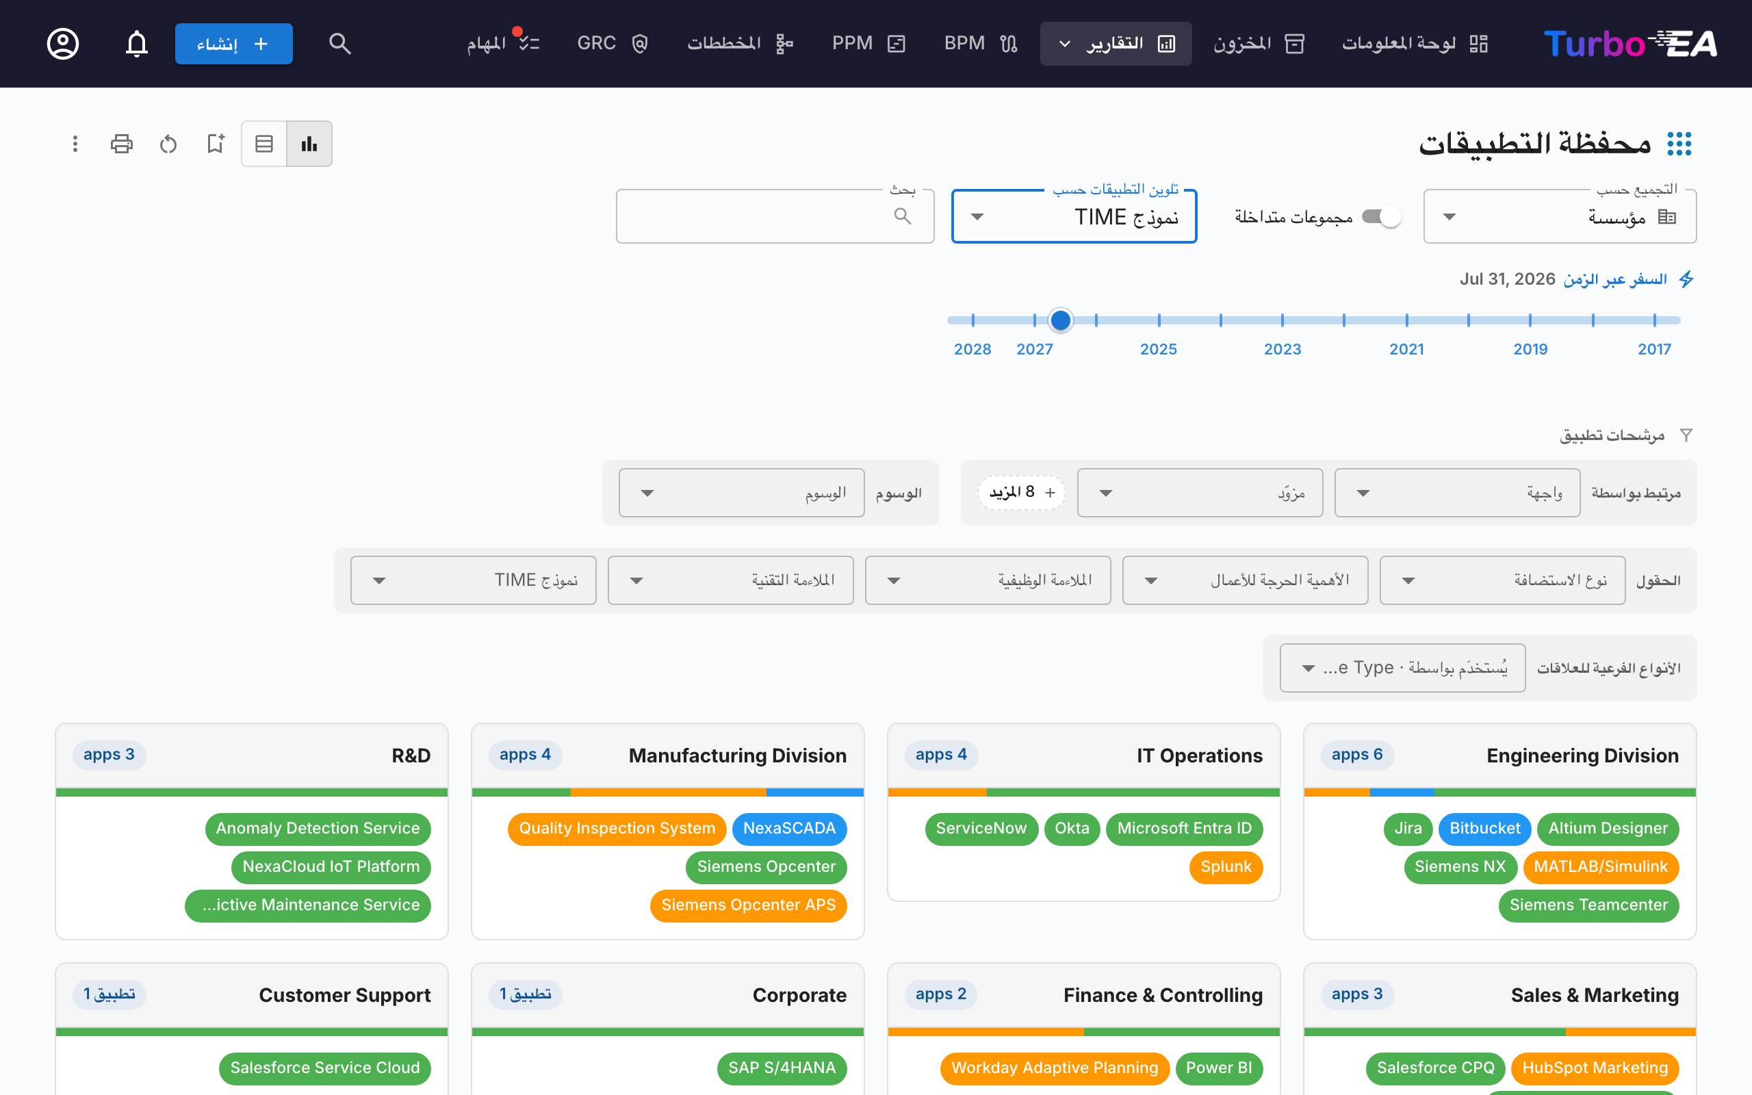Screen dimensions: 1752x1095
Task: Open the NexaSCADA application chip
Action: [x=789, y=829]
